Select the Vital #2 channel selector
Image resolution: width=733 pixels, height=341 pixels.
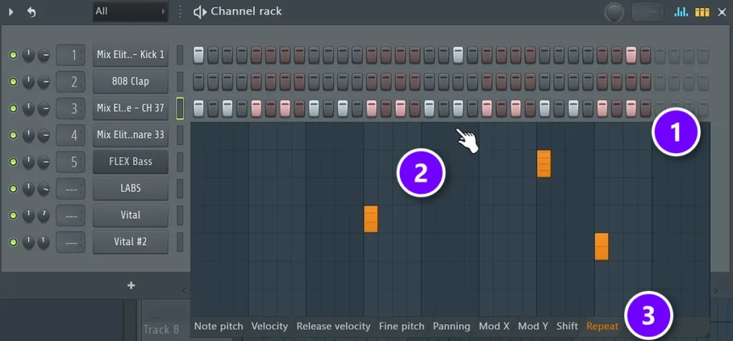pyautogui.click(x=180, y=242)
